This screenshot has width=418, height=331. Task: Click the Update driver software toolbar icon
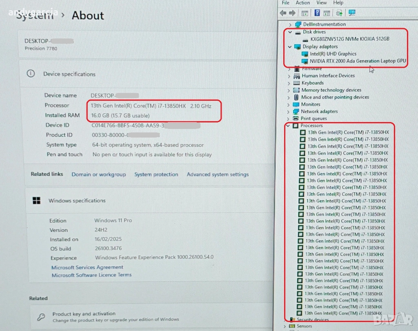[339, 13]
